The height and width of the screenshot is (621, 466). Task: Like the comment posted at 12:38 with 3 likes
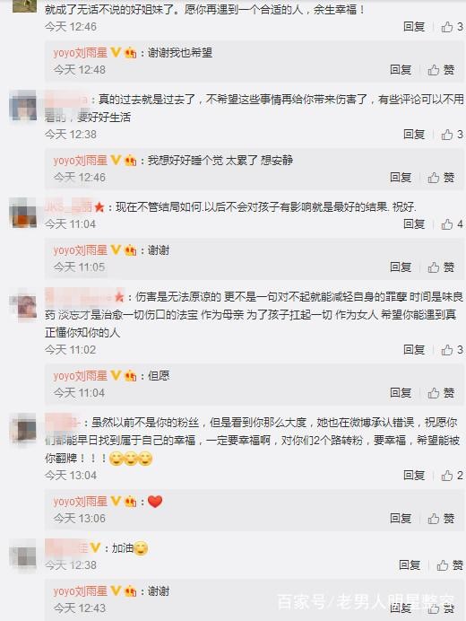[452, 135]
